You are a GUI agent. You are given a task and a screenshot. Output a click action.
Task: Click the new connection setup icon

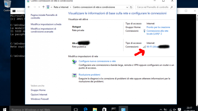coord(74,62)
